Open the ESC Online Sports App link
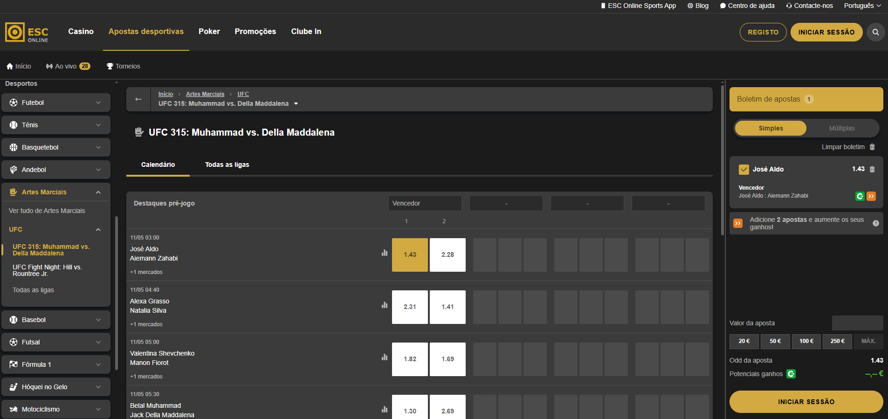Image resolution: width=888 pixels, height=419 pixels. coord(638,6)
